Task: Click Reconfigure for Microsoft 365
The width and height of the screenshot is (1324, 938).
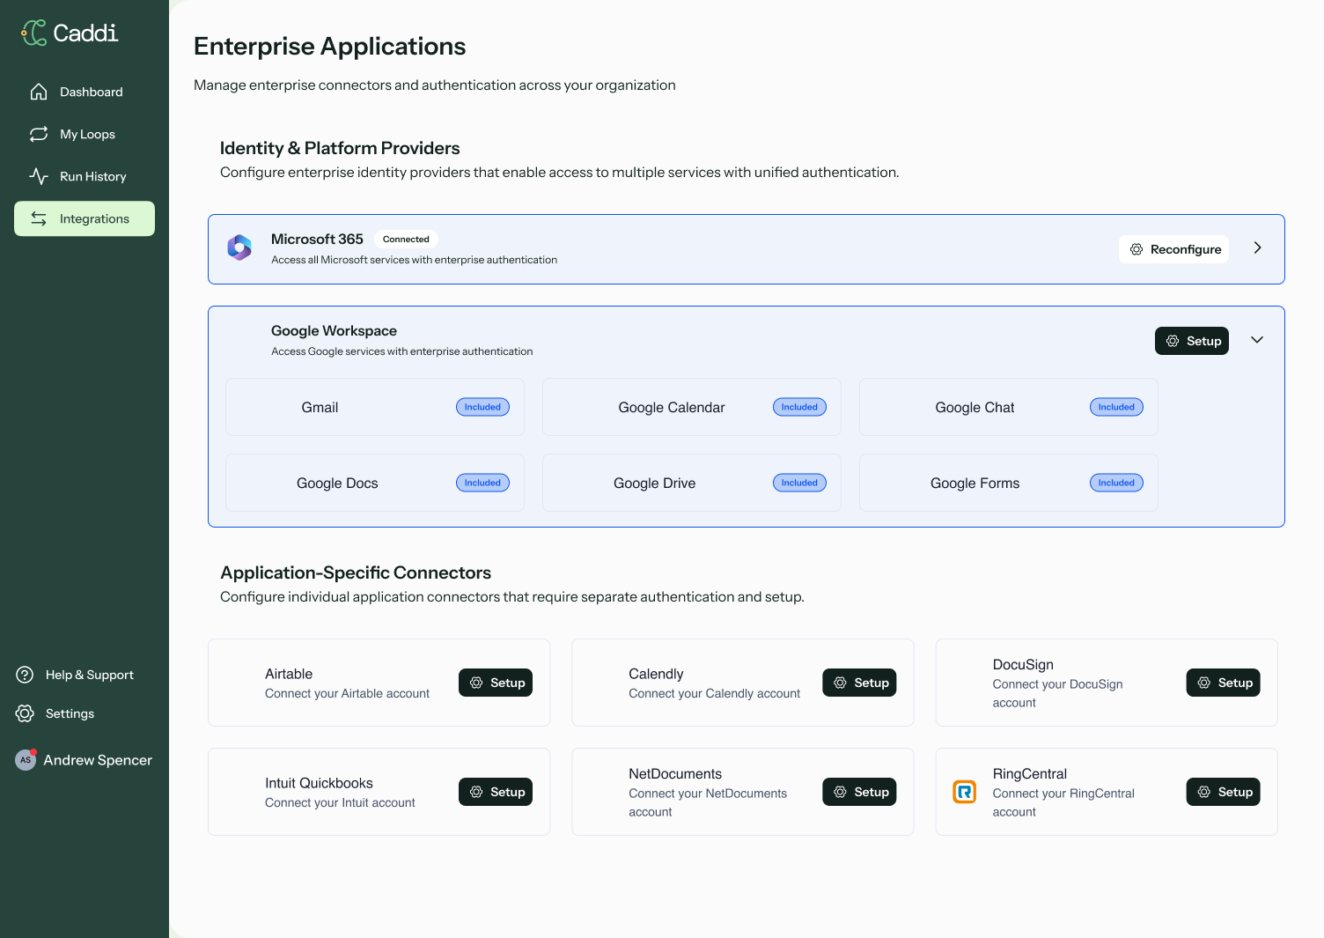Action: [x=1174, y=249]
